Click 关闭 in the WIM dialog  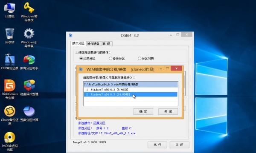point(168,111)
